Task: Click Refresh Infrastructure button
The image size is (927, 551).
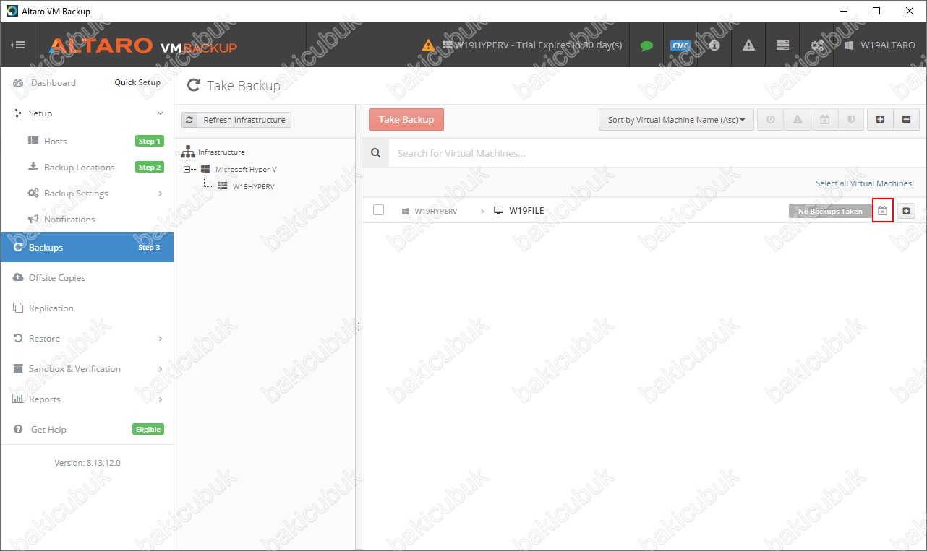Action: click(x=236, y=120)
